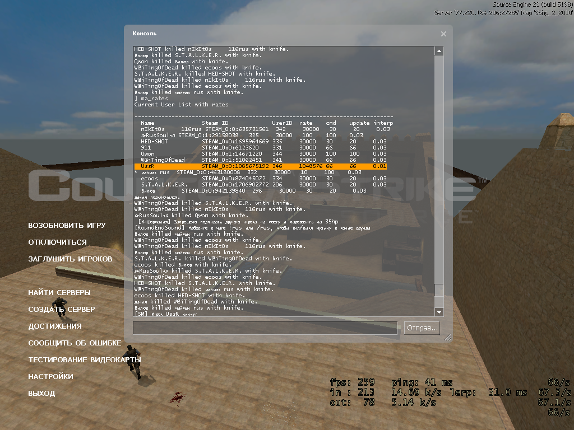Viewport: 574px width, 430px height.
Task: Click the rate value 1048576 in the UssR row
Action: 311,166
